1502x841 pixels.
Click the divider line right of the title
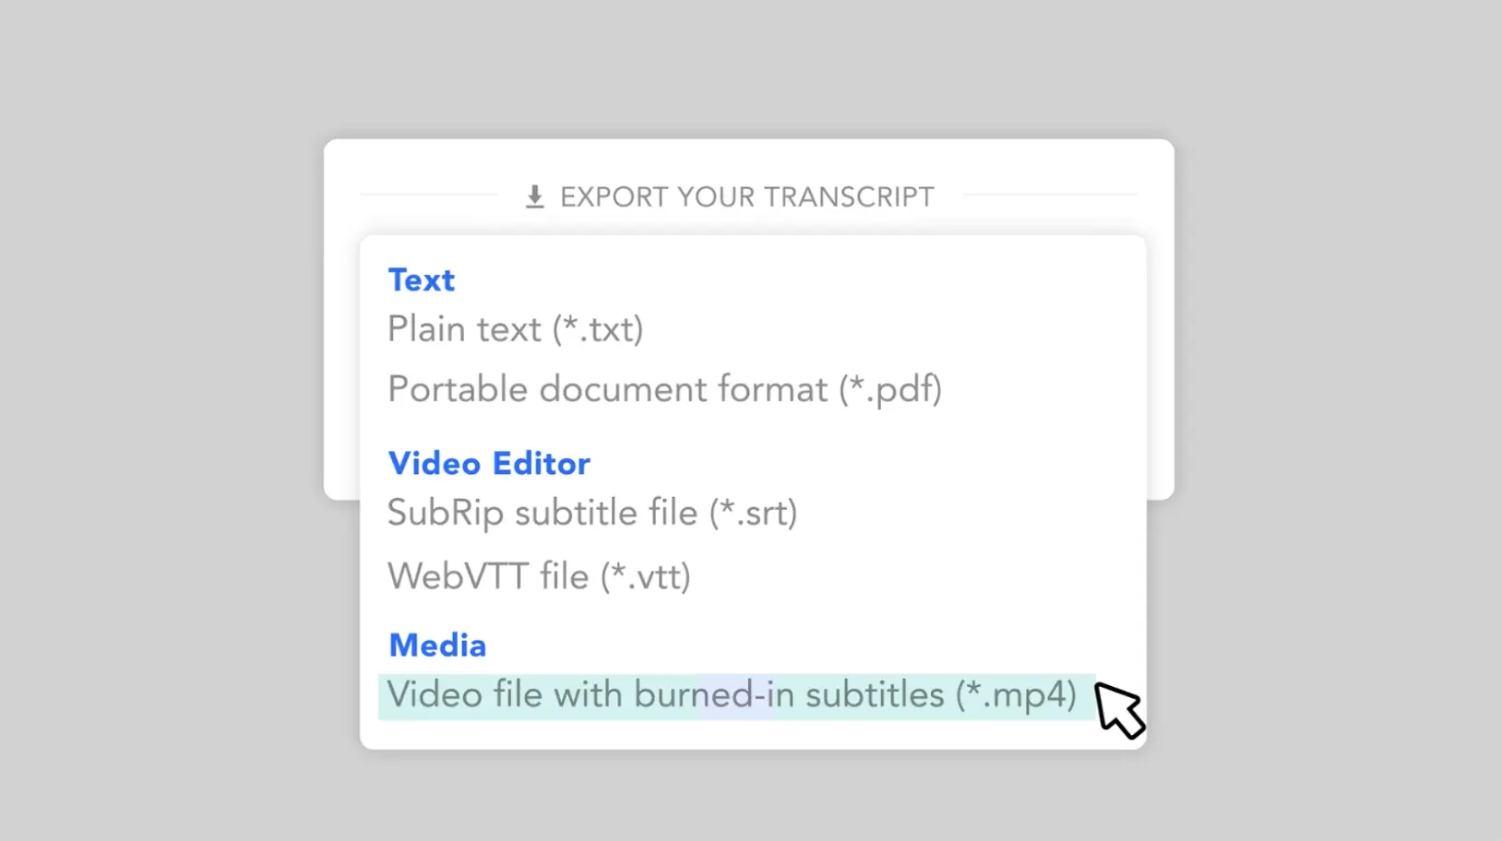pyautogui.click(x=1052, y=195)
